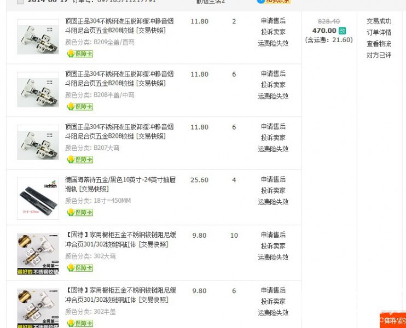Open the 固特 302大弯 hinge product thumbnail
406x328 pixels.
[38, 254]
